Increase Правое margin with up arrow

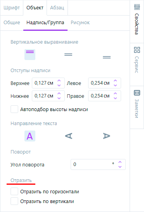coord(115,94)
